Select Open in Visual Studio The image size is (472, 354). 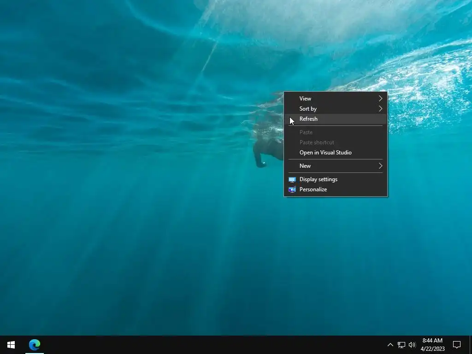(336, 153)
